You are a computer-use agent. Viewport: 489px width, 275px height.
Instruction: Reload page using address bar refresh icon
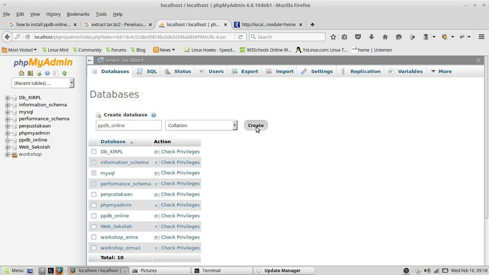tap(241, 37)
